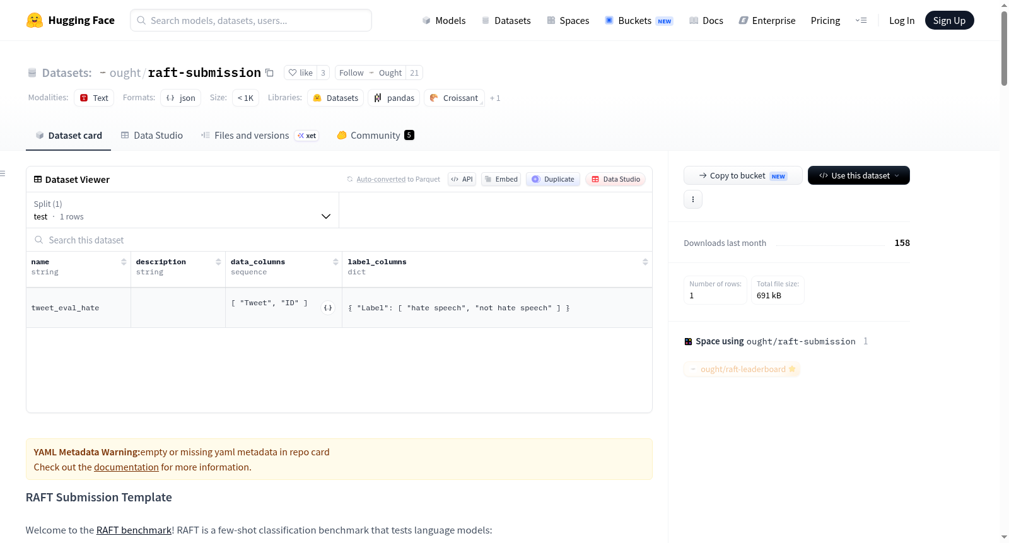Switch to the Community tab

tap(375, 135)
